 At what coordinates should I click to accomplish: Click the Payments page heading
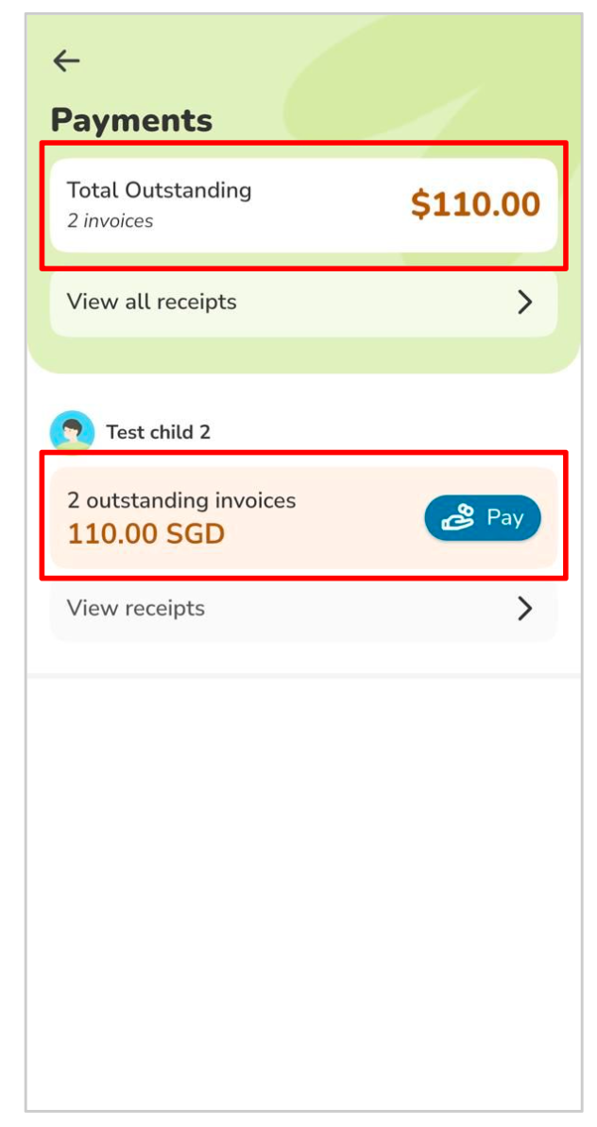[131, 120]
